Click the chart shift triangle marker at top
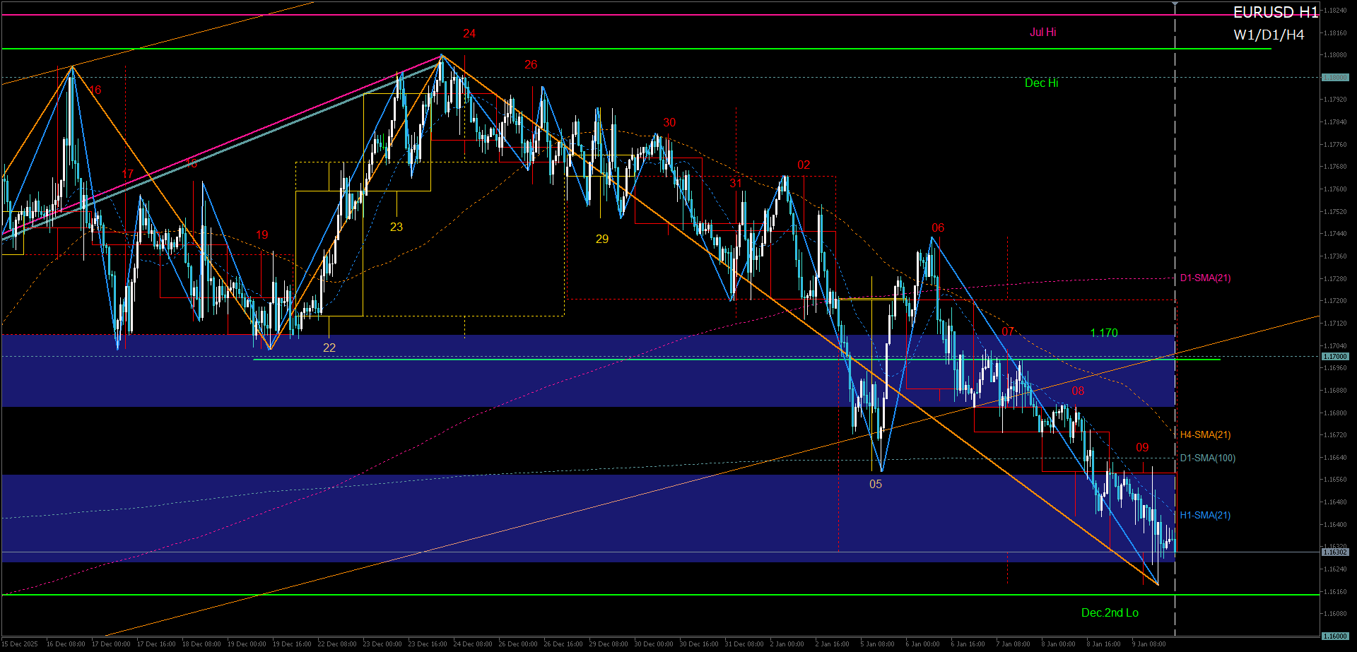Viewport: 1357px width, 652px height. coord(1175,5)
